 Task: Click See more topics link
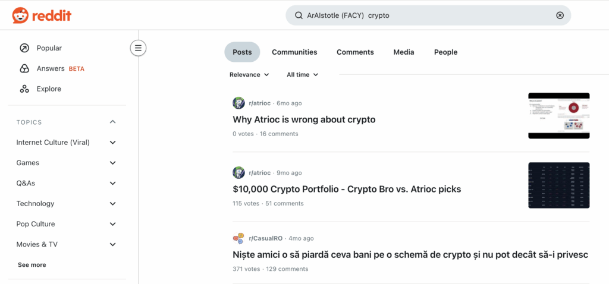coord(32,265)
